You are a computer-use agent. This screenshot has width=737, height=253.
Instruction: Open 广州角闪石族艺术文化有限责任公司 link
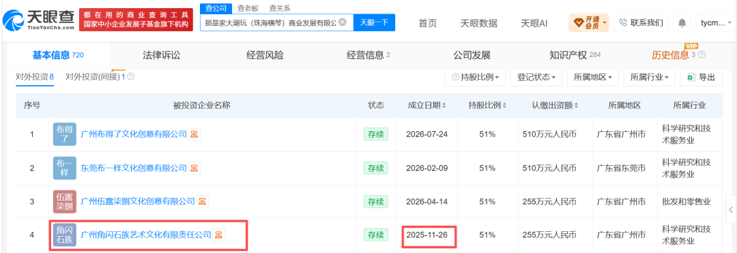coord(146,235)
